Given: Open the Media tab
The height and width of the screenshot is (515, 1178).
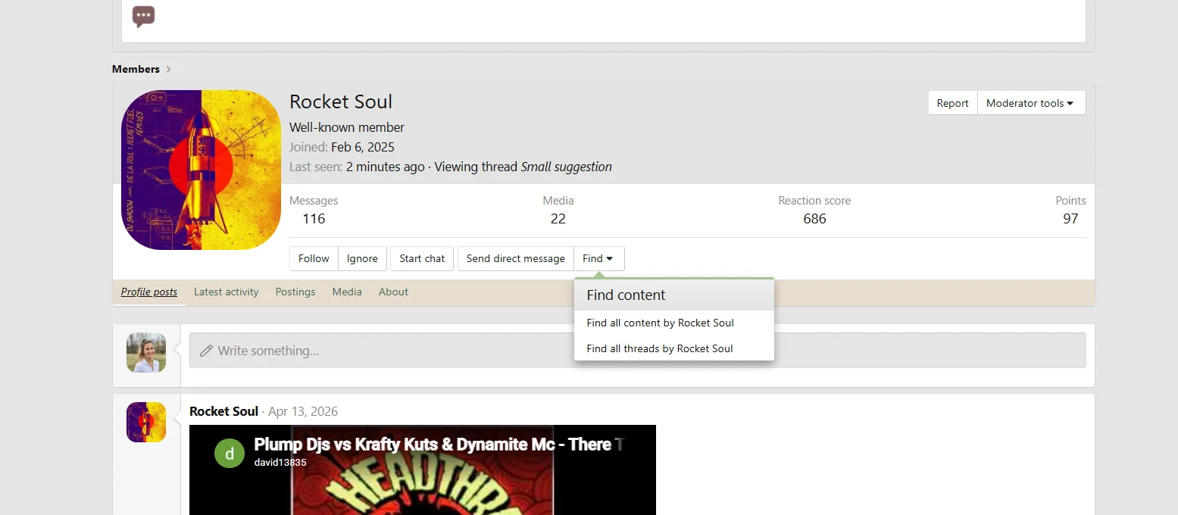Looking at the screenshot, I should pos(347,292).
